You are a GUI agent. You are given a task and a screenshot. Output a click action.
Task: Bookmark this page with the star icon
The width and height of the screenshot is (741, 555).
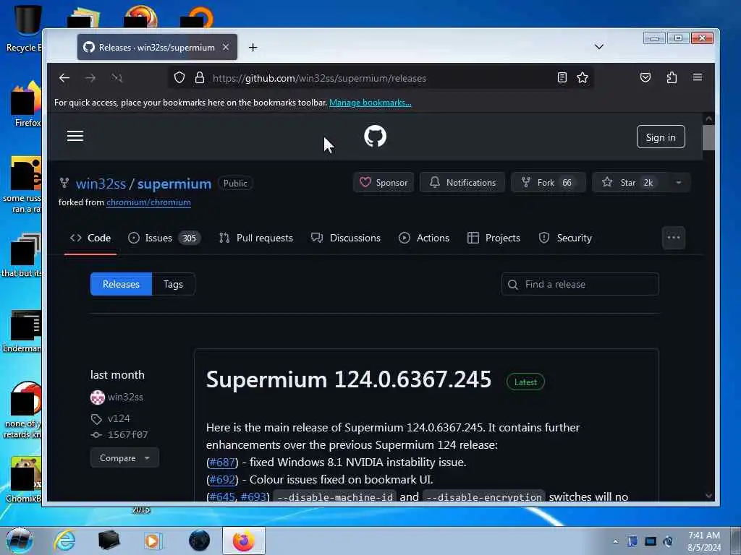(583, 77)
